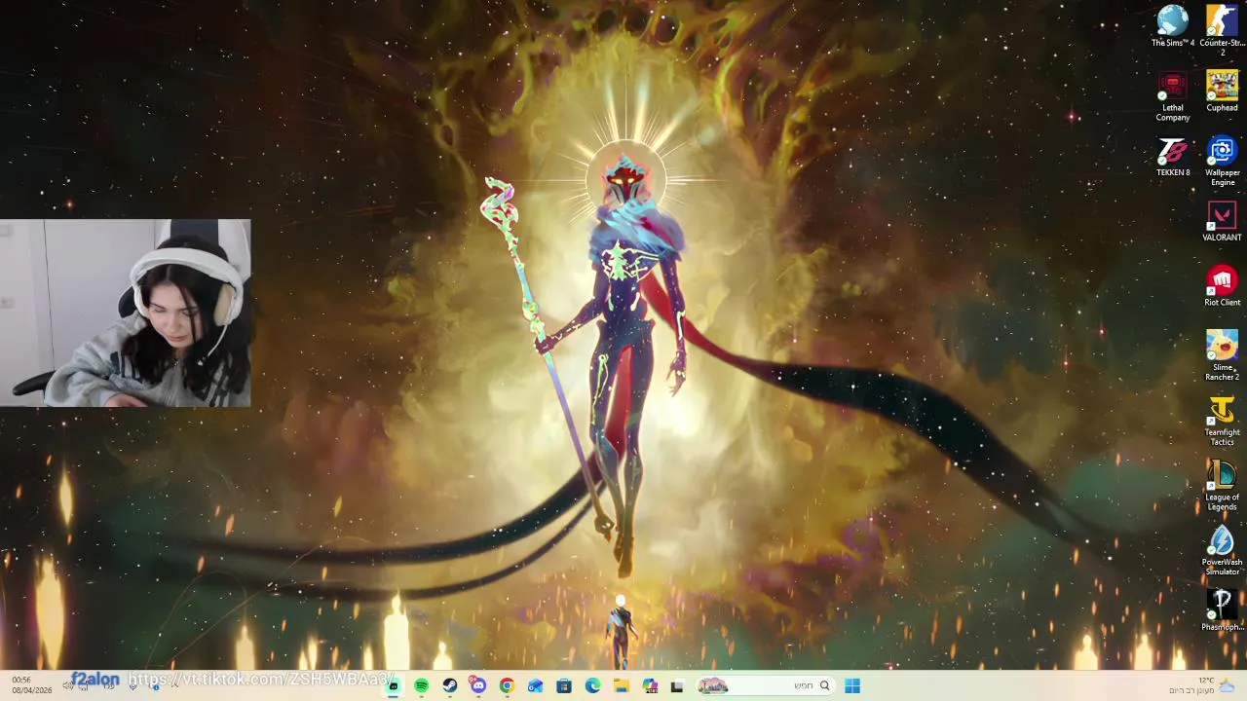Open Microsoft Store from the taskbar
The image size is (1247, 701).
pyautogui.click(x=563, y=686)
